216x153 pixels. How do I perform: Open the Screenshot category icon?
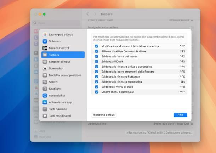pos(45,68)
